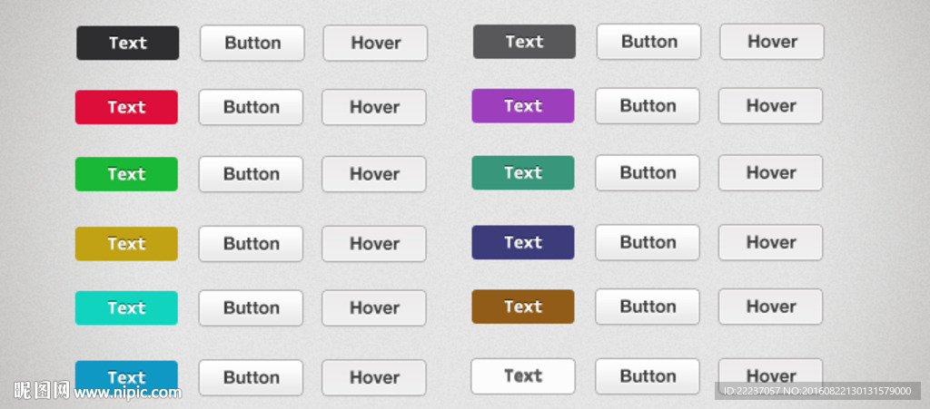This screenshot has height=409, width=930.
Task: Click Hover button in the dark gray Text row
Action: (x=772, y=42)
